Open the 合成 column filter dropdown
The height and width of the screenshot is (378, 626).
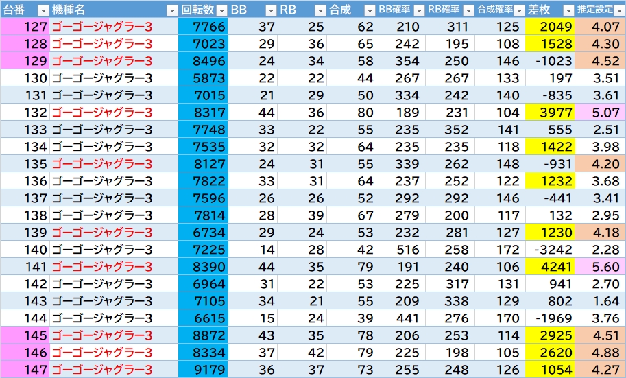pos(370,10)
